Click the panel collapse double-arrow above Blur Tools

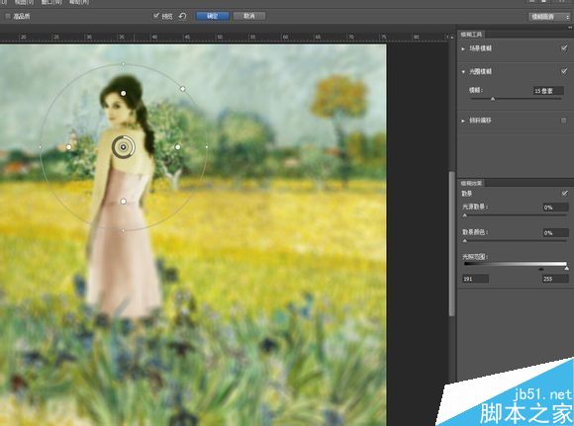click(570, 27)
